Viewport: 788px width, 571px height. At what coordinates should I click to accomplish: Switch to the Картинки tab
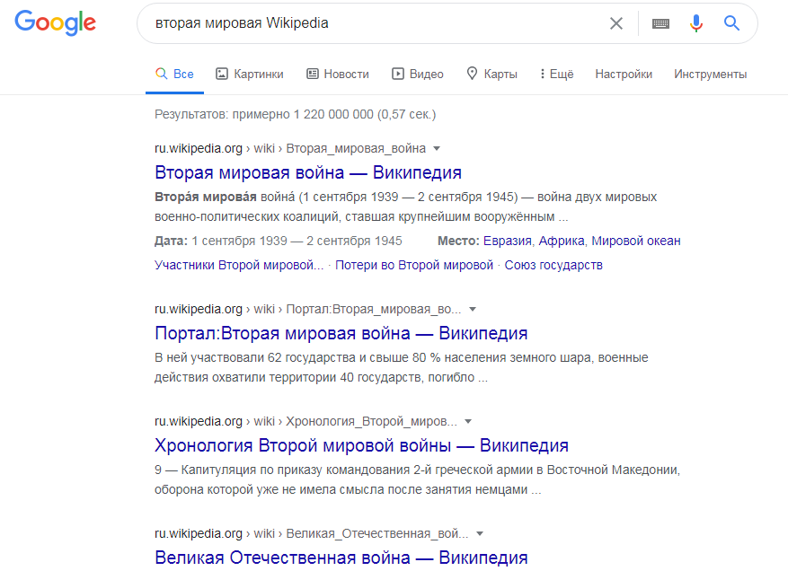(250, 74)
